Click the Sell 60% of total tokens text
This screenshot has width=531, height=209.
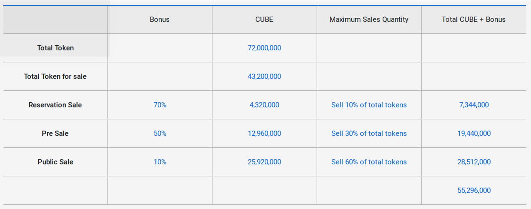(x=369, y=162)
